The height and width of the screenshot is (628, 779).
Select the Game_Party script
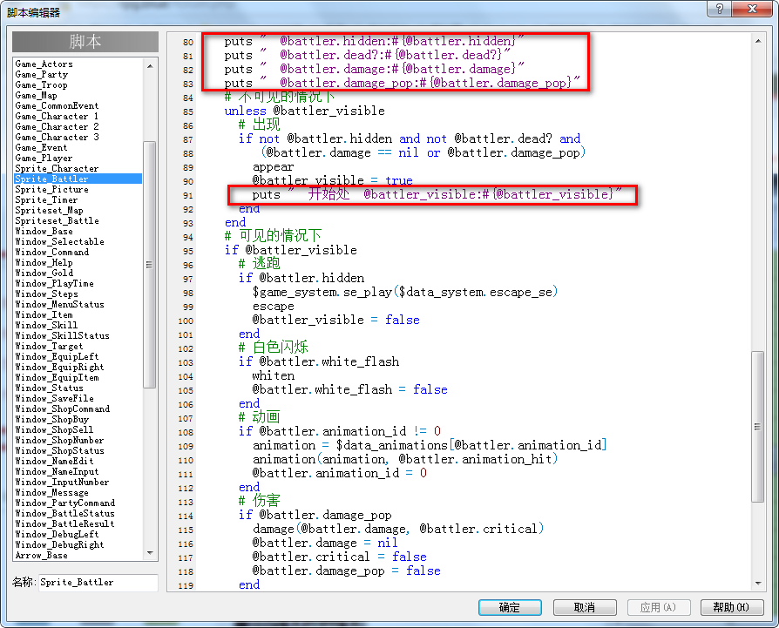tap(42, 74)
